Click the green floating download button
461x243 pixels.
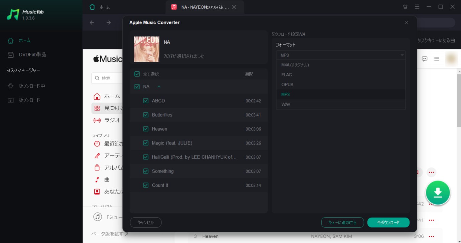[438, 193]
